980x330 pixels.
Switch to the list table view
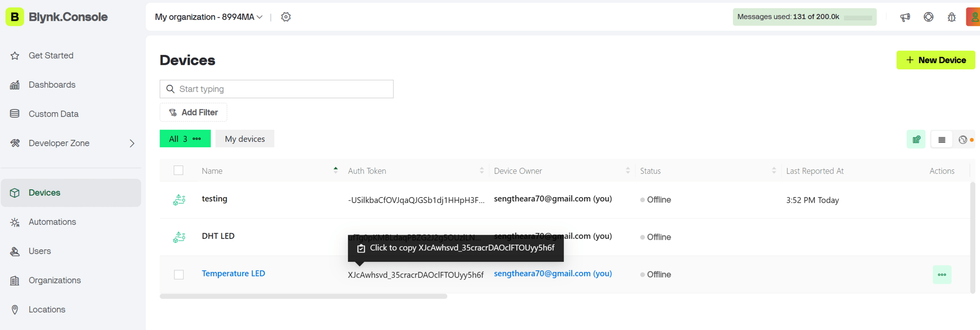[942, 140]
